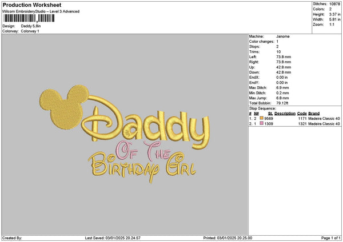Click the Description column header
This screenshot has width=343, height=242.
[285, 113]
